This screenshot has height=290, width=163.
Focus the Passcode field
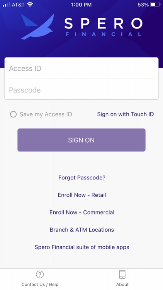tap(81, 90)
